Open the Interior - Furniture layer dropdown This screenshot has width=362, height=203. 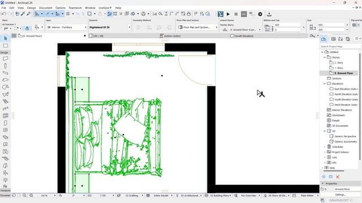(x=66, y=27)
